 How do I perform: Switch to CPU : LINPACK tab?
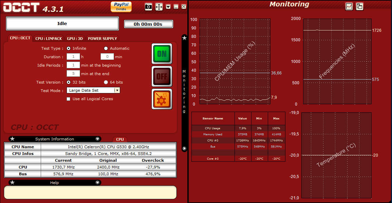coord(49,39)
